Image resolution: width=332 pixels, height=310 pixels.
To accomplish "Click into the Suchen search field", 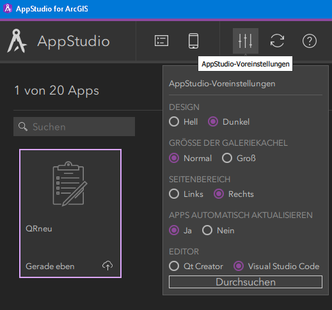I will tap(74, 127).
